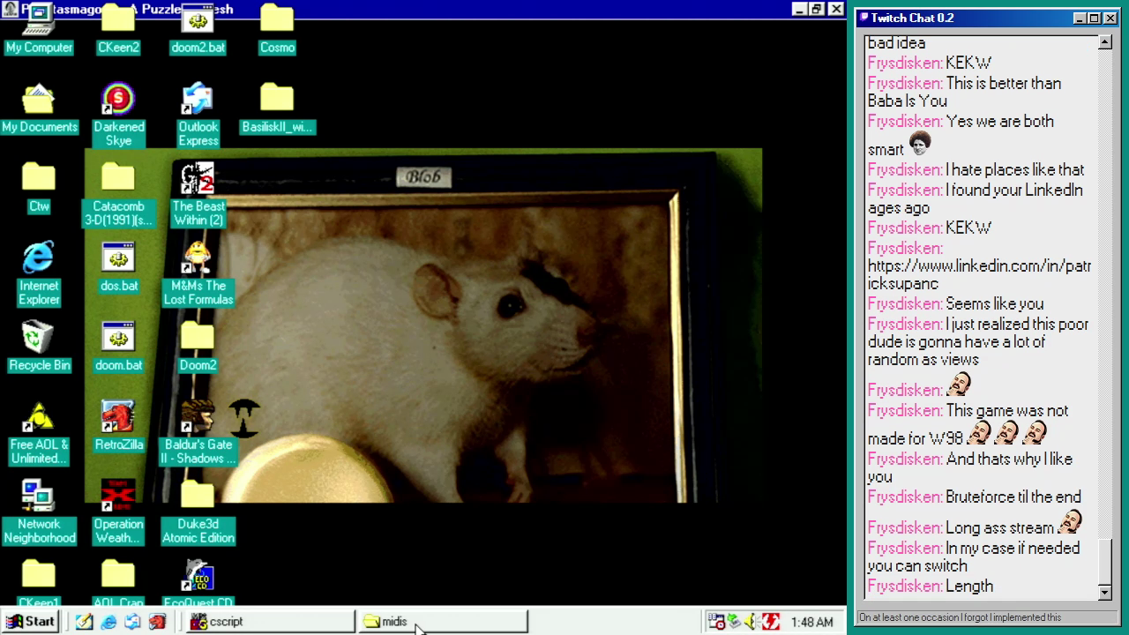Open the My Documents desktop folder
1129x635 pixels.
click(x=39, y=108)
